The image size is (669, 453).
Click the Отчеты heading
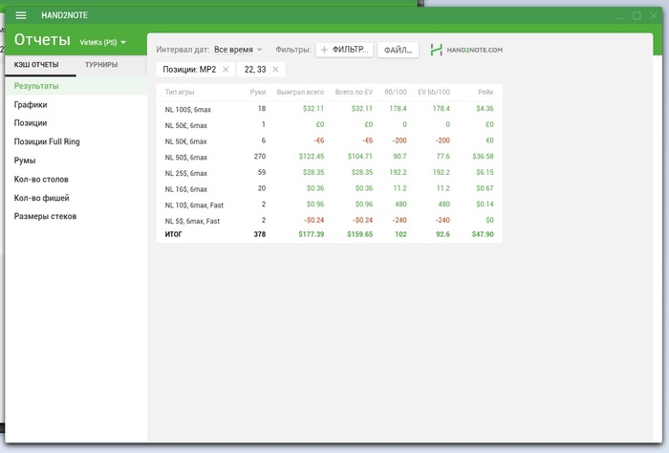tap(42, 40)
